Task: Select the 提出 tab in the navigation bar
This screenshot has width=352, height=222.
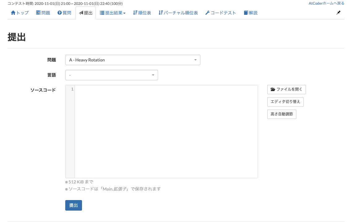Action: click(86, 13)
